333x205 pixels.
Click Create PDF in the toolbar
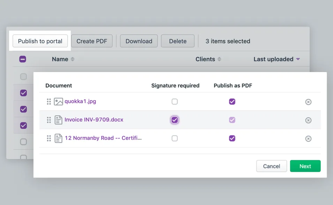(x=92, y=41)
